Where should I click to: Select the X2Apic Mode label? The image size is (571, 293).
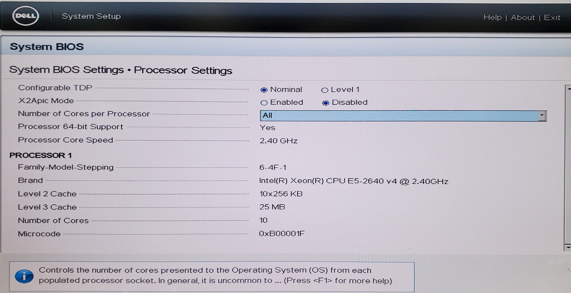pyautogui.click(x=46, y=101)
